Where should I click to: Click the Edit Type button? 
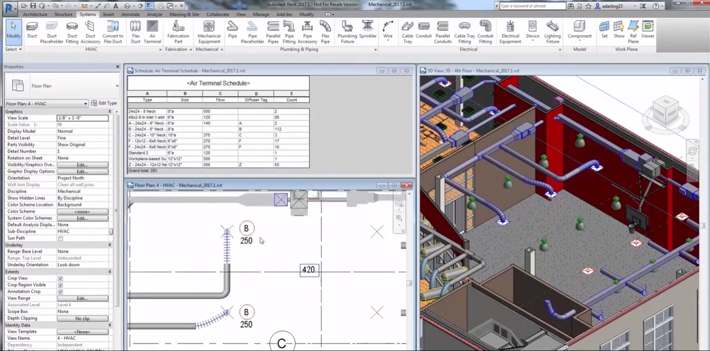(104, 103)
